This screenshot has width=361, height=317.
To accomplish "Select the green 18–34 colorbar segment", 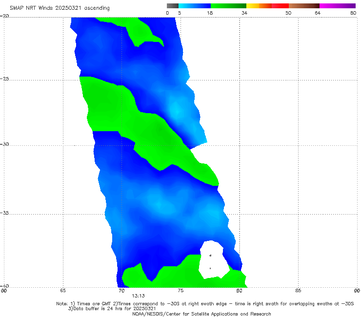I will (x=228, y=6).
